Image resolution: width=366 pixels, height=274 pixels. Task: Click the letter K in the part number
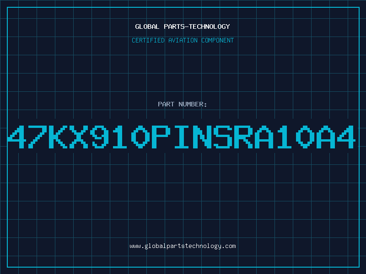click(58, 137)
